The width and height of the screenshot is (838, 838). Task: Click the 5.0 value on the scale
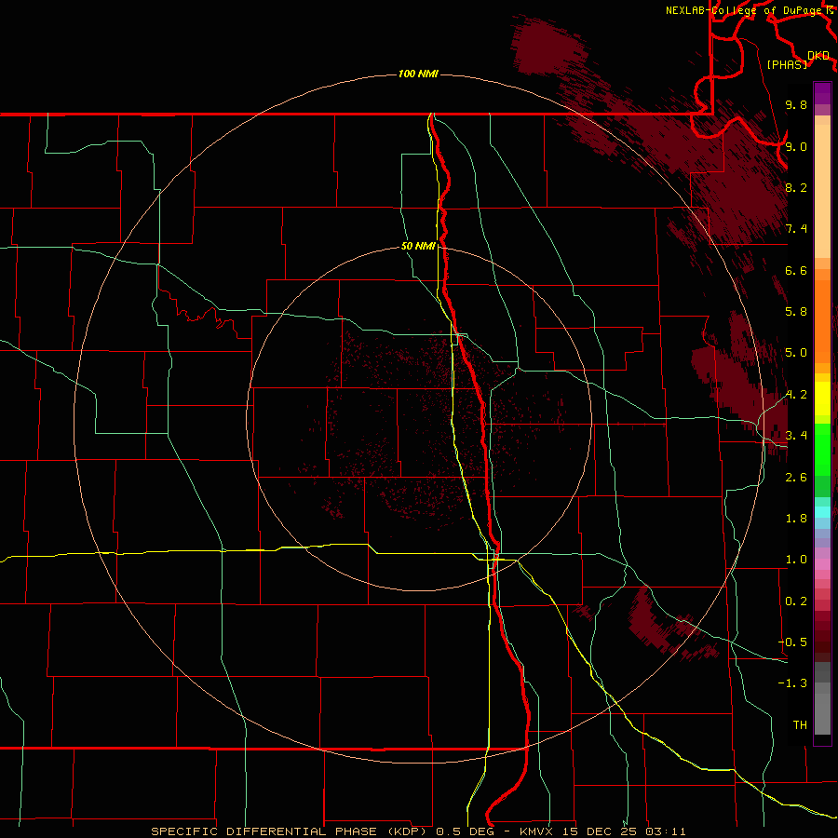(796, 353)
